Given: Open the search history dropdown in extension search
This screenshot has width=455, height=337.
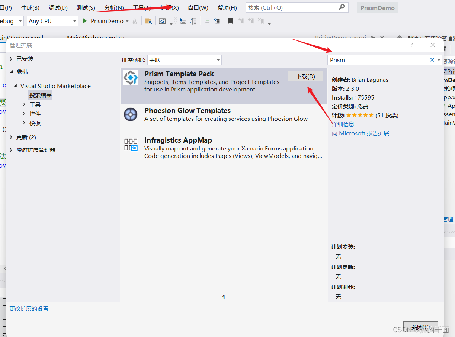Looking at the screenshot, I should [439, 60].
